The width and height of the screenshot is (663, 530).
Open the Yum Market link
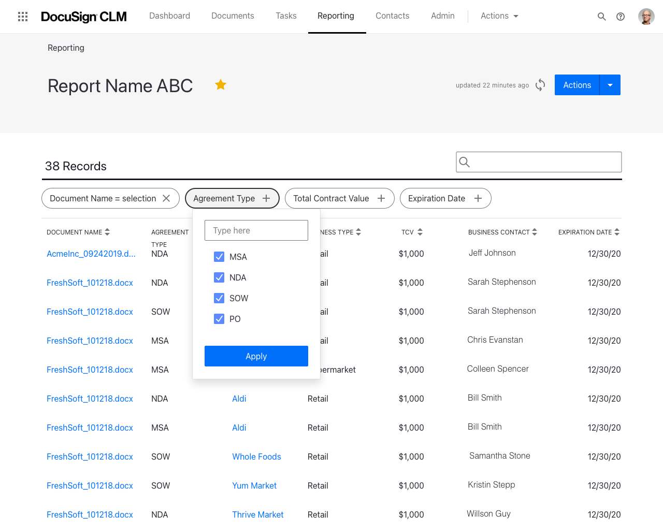pos(254,485)
